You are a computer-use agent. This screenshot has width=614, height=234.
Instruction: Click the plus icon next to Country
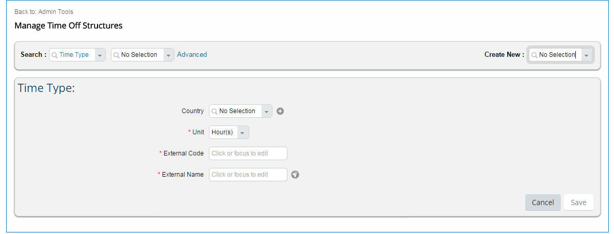point(280,111)
